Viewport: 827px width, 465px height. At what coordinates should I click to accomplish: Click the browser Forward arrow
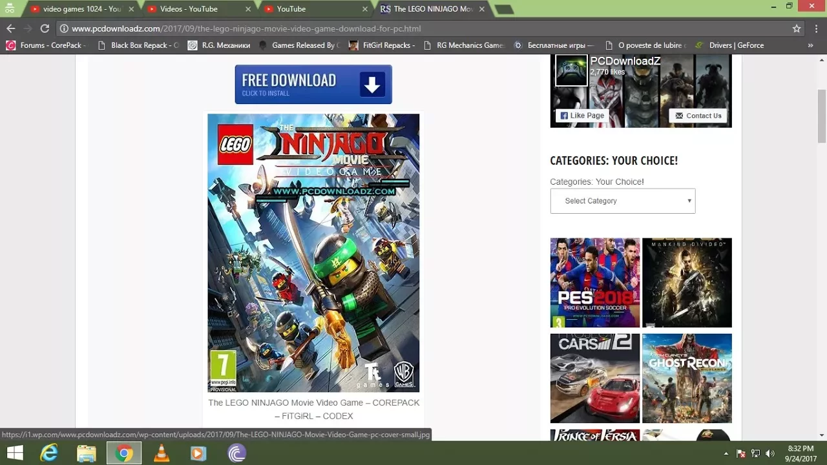[x=27, y=28]
